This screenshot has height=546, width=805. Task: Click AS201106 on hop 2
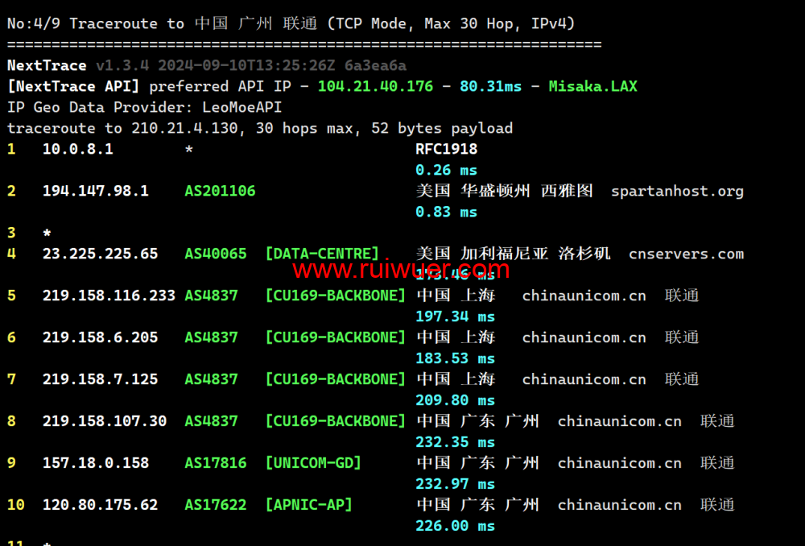coord(220,191)
